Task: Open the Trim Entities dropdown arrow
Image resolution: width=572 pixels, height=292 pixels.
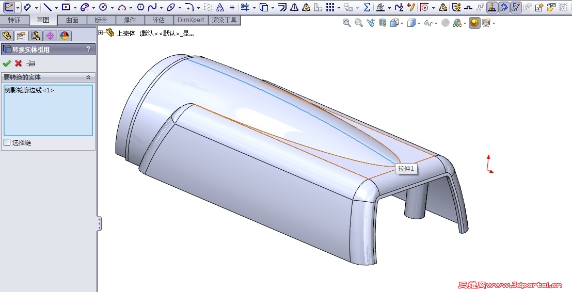Action: pos(254,8)
